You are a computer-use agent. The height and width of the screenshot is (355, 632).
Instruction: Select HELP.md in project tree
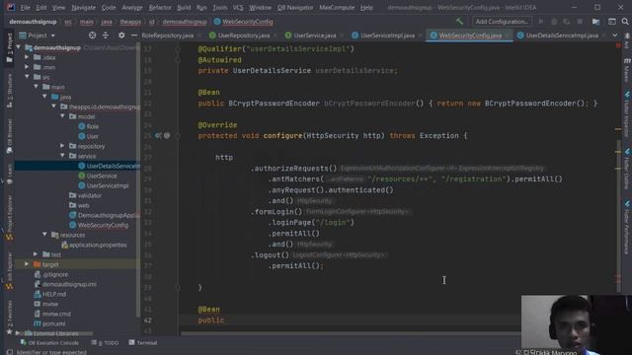pyautogui.click(x=54, y=294)
